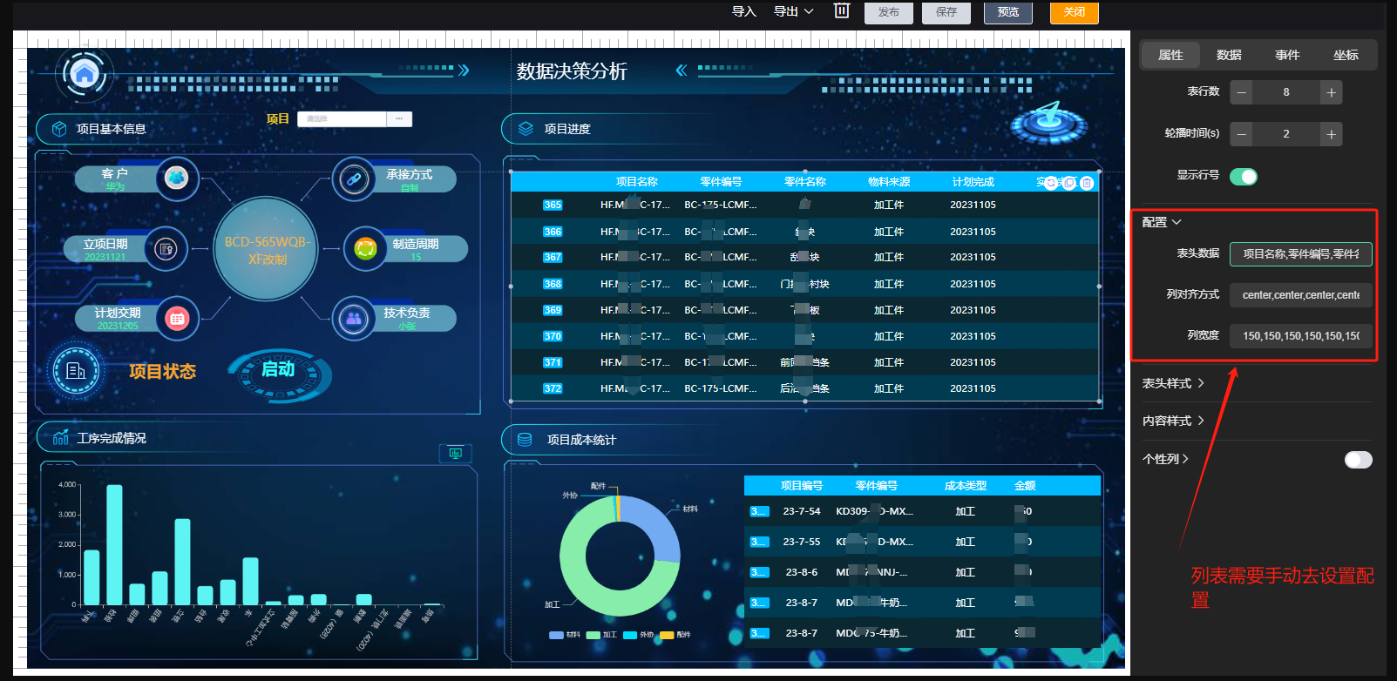
Task: Expand the 表头样式 section
Action: coord(1173,383)
